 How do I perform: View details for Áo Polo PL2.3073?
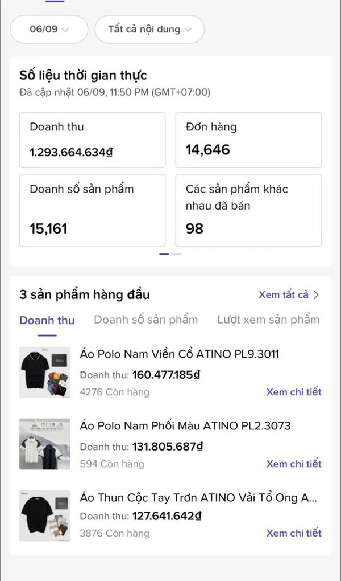pyautogui.click(x=294, y=464)
